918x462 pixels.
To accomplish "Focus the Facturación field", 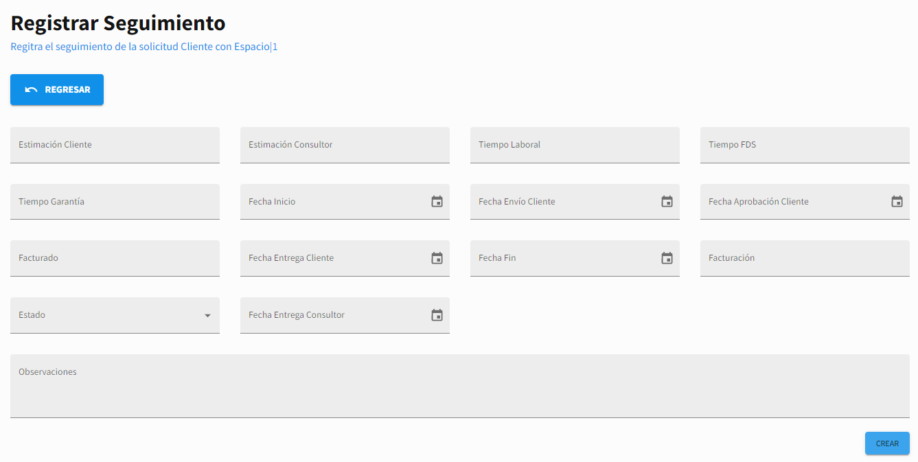I will click(805, 258).
